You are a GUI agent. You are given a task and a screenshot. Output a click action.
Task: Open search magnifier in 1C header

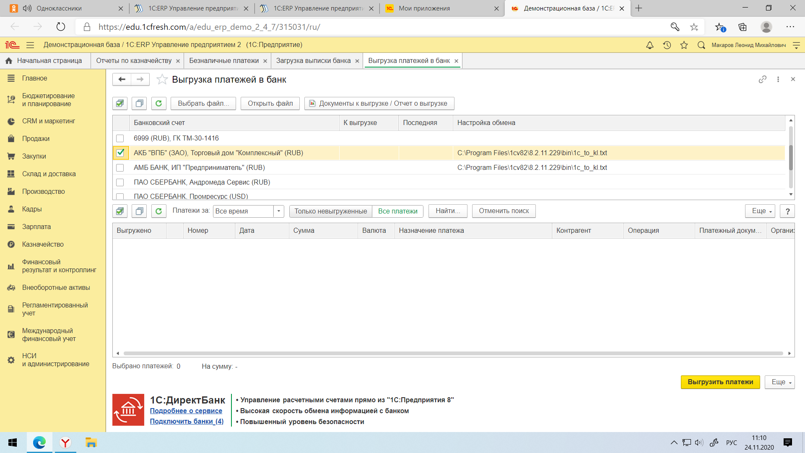[x=701, y=45]
